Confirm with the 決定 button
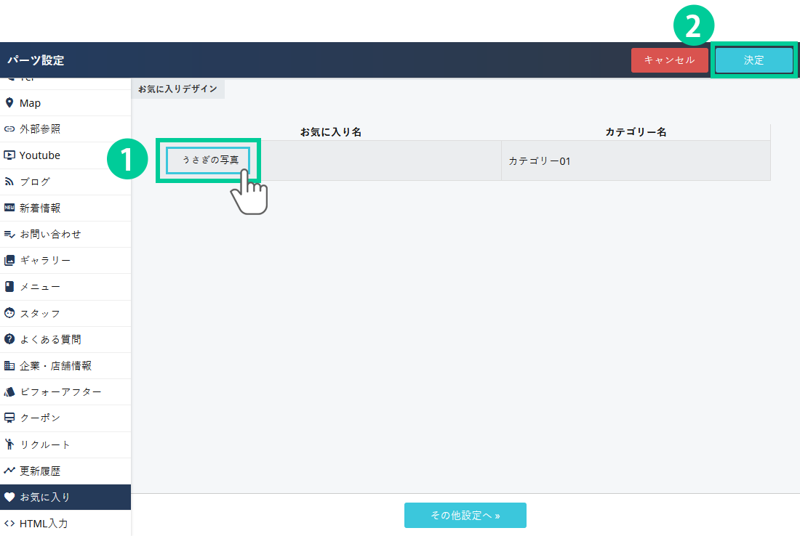This screenshot has height=536, width=800. click(x=753, y=60)
